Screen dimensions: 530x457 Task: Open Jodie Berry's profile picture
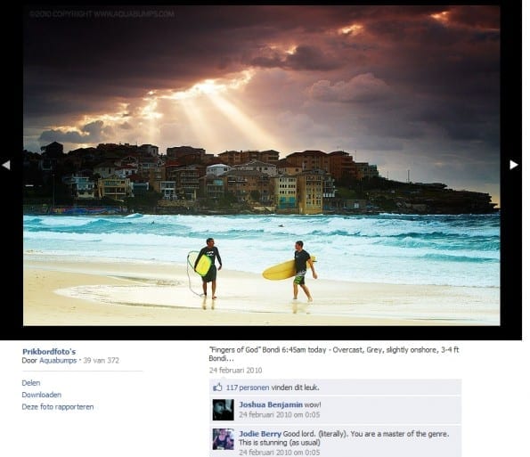[223, 439]
